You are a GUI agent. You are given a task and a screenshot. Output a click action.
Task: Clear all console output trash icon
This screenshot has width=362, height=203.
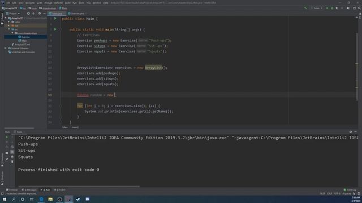[x=12, y=162]
